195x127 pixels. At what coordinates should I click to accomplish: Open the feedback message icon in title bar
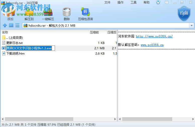click(x=167, y=3)
